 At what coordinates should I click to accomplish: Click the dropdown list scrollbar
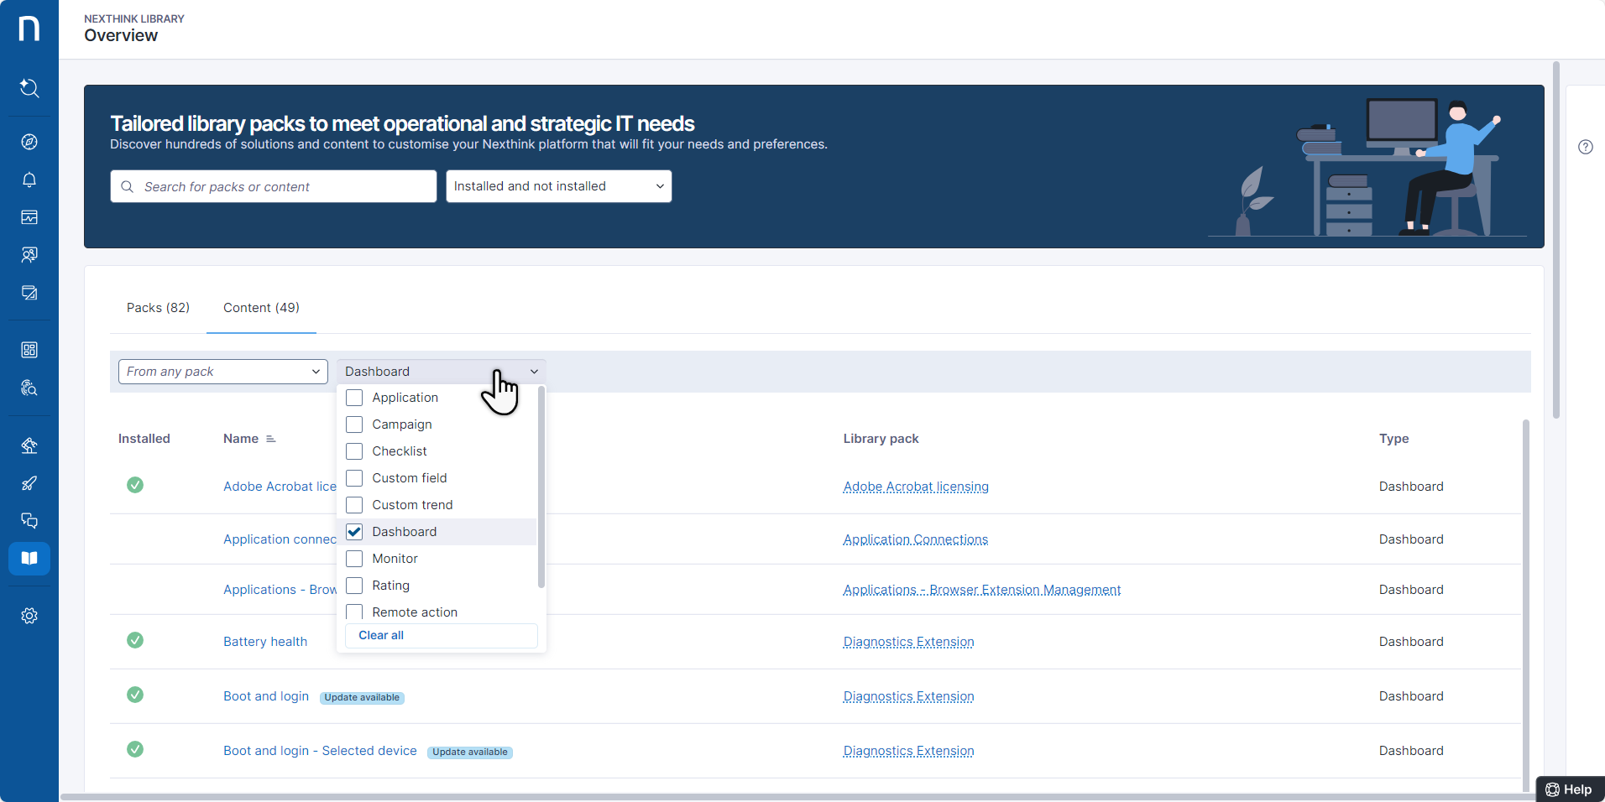[541, 487]
